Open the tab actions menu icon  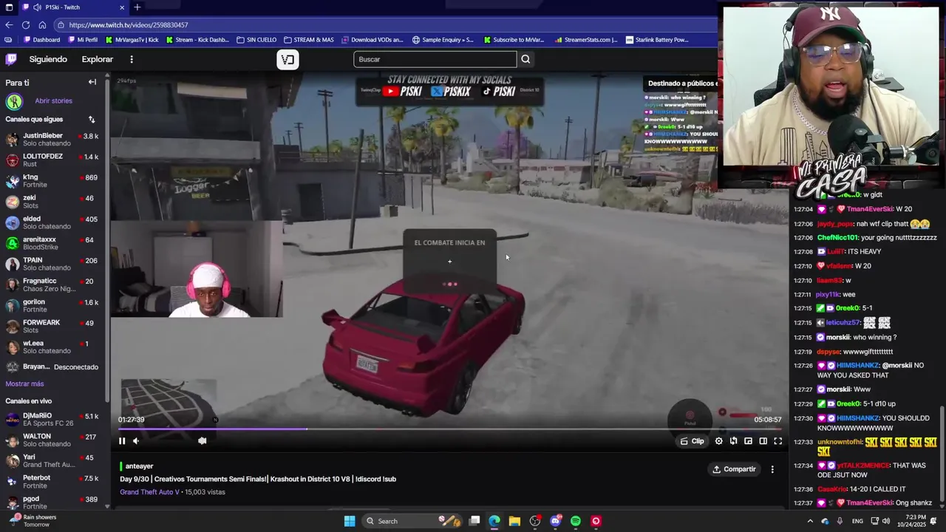point(9,7)
